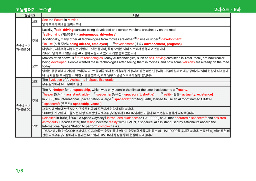This screenshot has width=256, height=181.
Task: Select the 고등영어2 column header cell
Action: point(28,15)
